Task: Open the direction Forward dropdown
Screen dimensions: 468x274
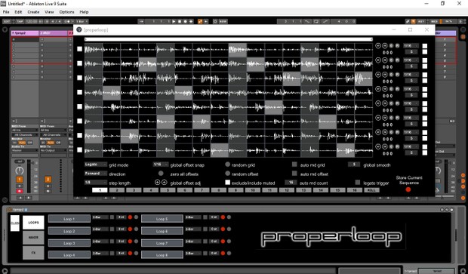Action: [96, 174]
